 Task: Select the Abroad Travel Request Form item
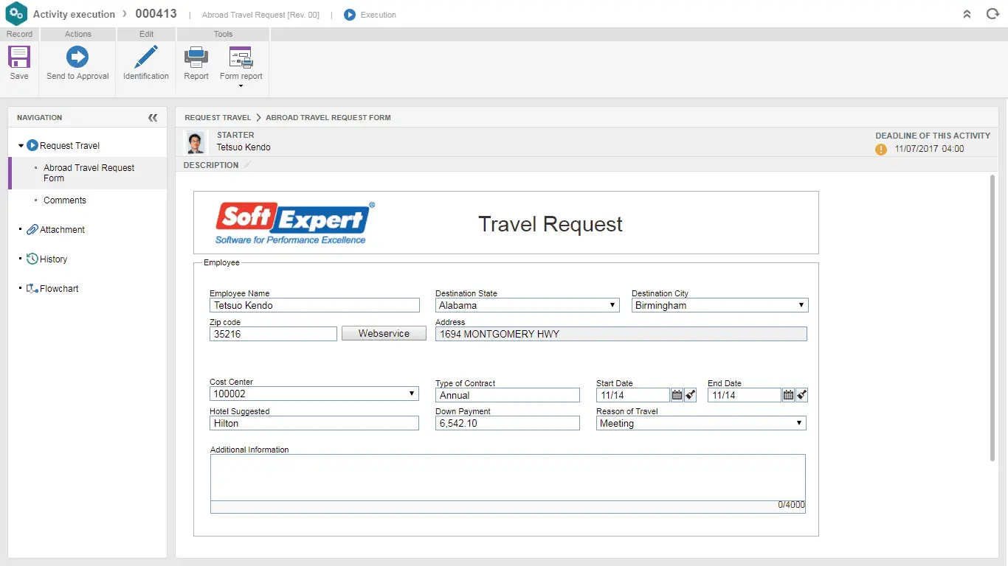89,173
